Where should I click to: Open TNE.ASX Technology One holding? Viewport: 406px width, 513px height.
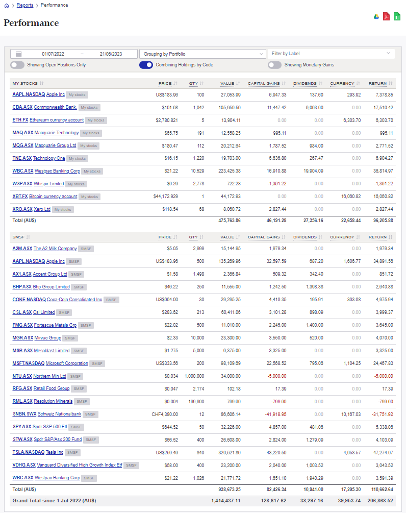(39, 158)
